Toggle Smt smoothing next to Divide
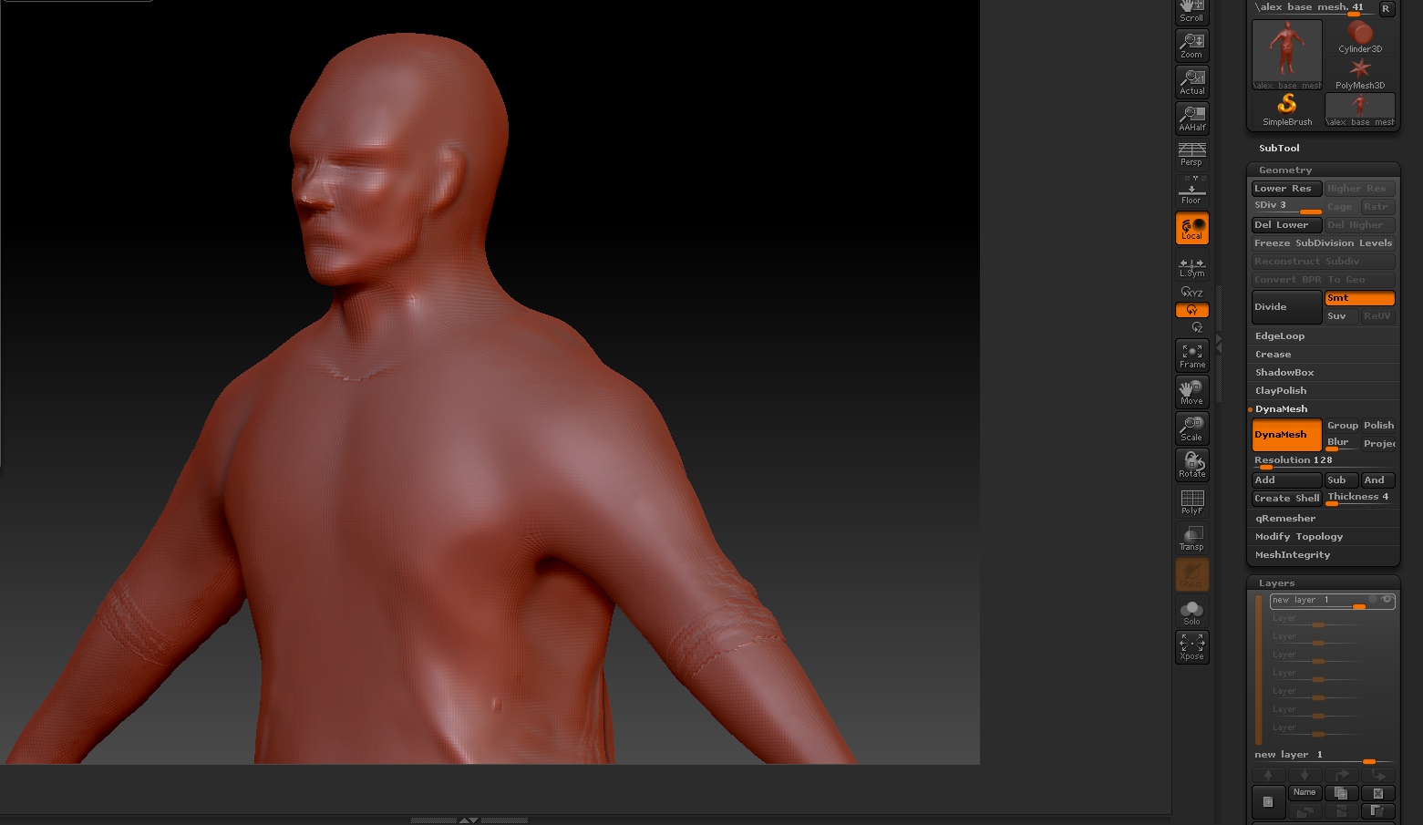Screen dimensions: 1423x825 click(1359, 297)
